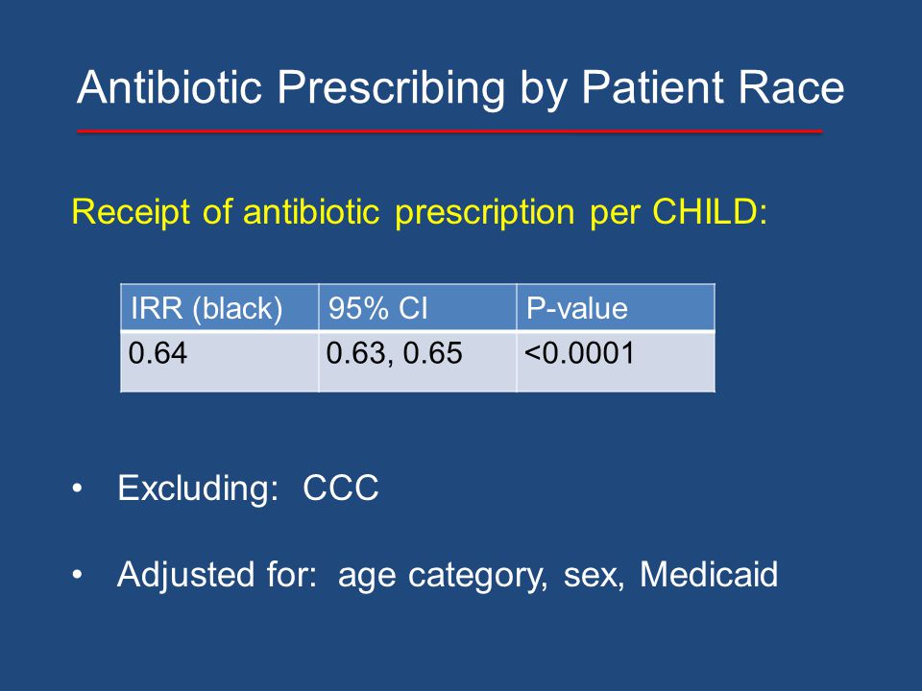The height and width of the screenshot is (691, 922).
Task: Click the Excluding: CCC bullet text
Action: tap(248, 488)
